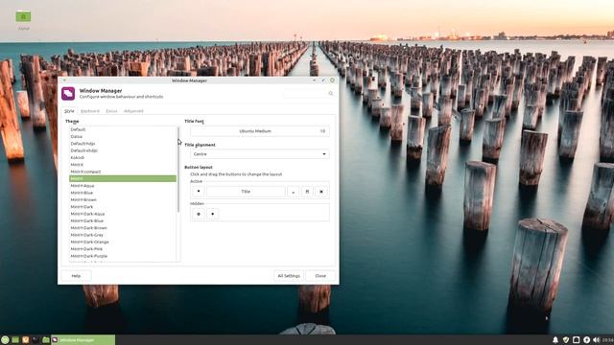
Task: Open the file manager taskbar icon
Action: click(46, 340)
